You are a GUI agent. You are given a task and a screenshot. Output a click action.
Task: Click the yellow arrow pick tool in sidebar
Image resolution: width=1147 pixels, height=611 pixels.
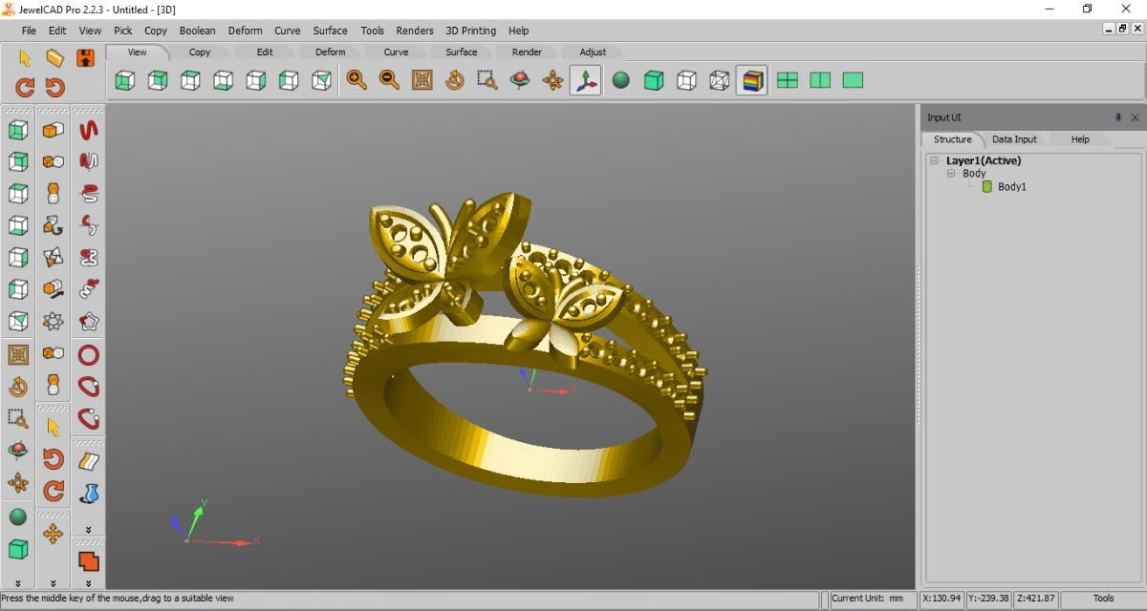point(53,427)
